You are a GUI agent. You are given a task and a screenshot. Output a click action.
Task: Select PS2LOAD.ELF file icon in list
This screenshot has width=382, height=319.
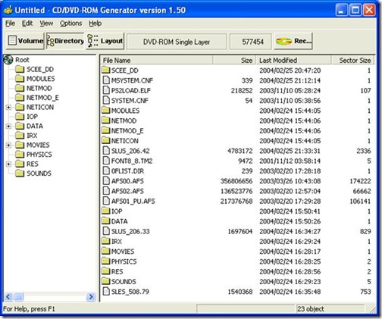[x=106, y=90]
